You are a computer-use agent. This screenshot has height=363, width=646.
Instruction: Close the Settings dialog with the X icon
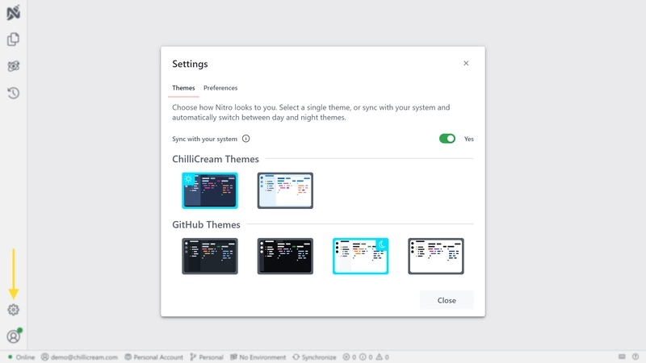click(466, 63)
